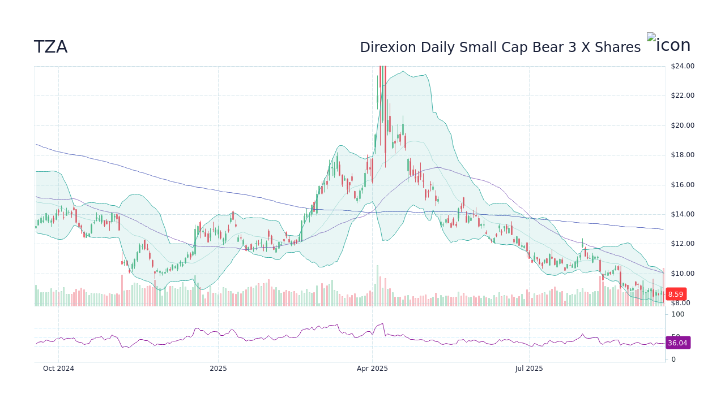This screenshot has width=725, height=407.
Task: Open the Direxion Daily Small Cap Bear title link
Action: pos(501,47)
